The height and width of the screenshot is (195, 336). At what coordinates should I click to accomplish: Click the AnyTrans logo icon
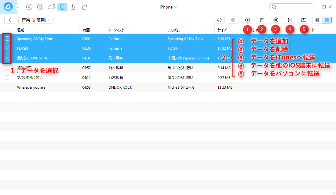8,7
